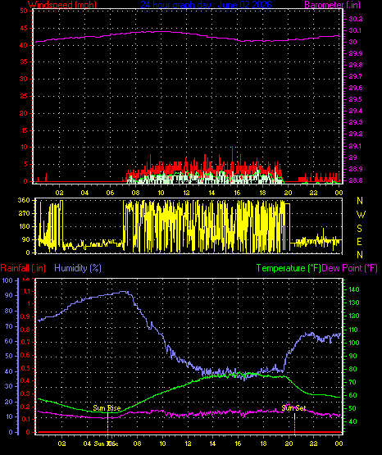Click the 180 wind direction axis value
The image size is (382, 455).
(24, 226)
